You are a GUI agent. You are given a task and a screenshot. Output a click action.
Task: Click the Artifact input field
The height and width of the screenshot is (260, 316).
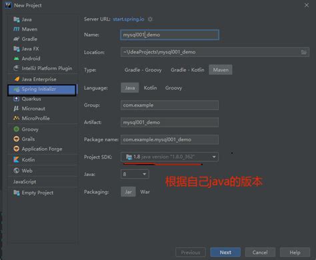point(169,123)
